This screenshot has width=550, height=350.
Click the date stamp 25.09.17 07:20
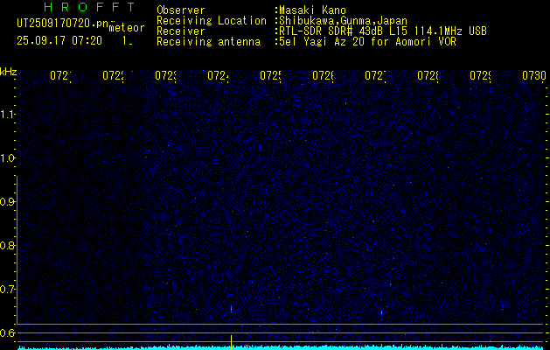(59, 41)
